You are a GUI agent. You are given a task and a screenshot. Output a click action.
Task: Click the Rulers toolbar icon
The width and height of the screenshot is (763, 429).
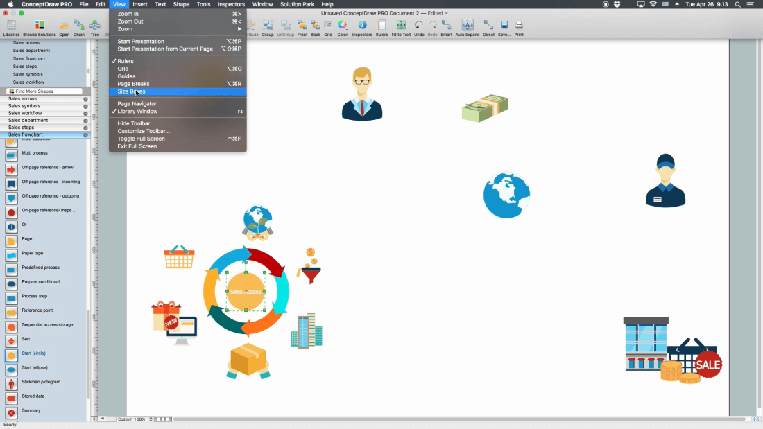click(x=382, y=28)
